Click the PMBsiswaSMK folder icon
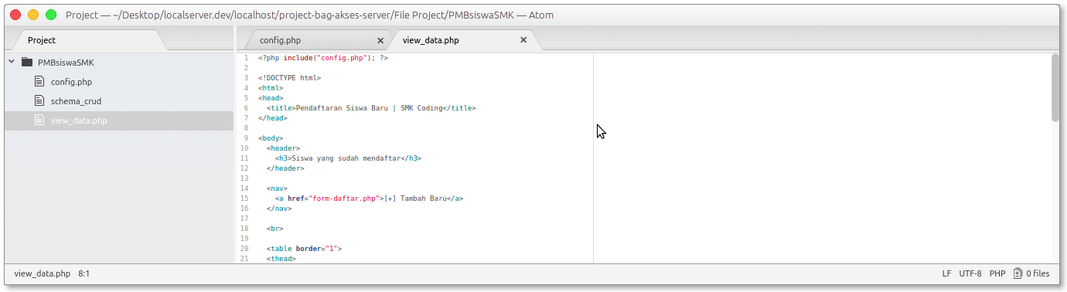 click(27, 62)
